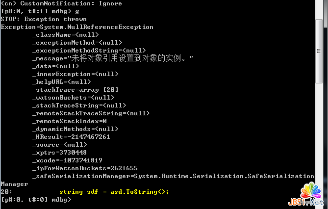
Task: Click the 'STOP: Exception thrown' line
Action: (44, 19)
